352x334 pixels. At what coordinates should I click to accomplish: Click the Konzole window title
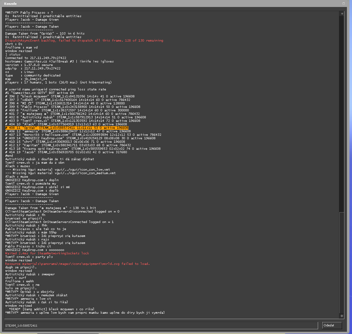[10, 3]
